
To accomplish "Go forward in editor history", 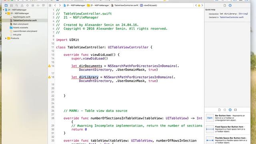I will pos(60,5).
